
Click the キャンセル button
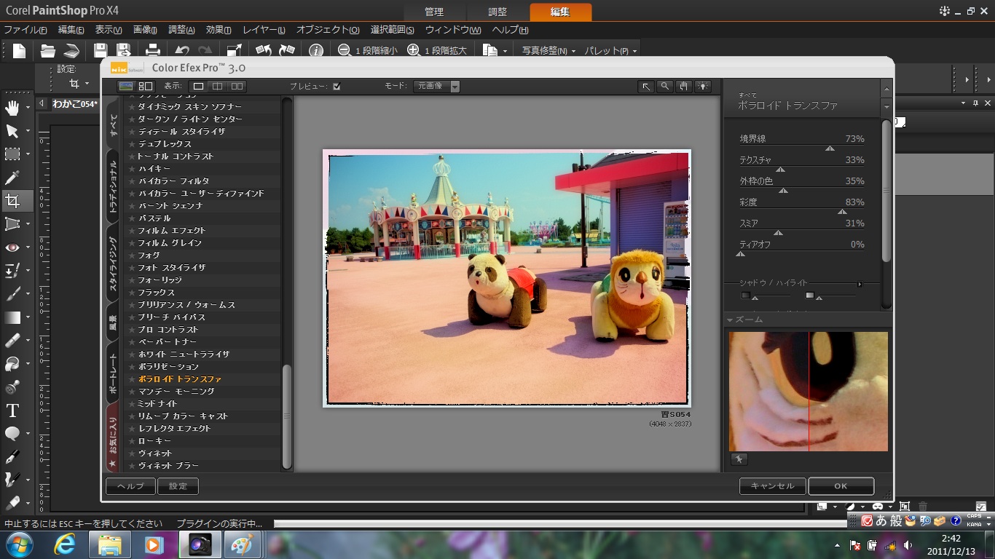[x=772, y=486]
